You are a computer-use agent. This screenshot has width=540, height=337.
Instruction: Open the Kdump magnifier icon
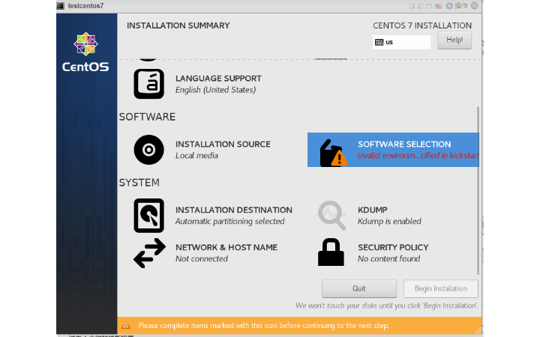coord(331,215)
